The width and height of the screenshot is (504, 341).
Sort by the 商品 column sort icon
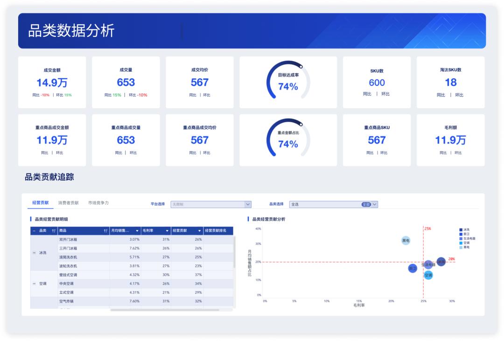click(105, 231)
